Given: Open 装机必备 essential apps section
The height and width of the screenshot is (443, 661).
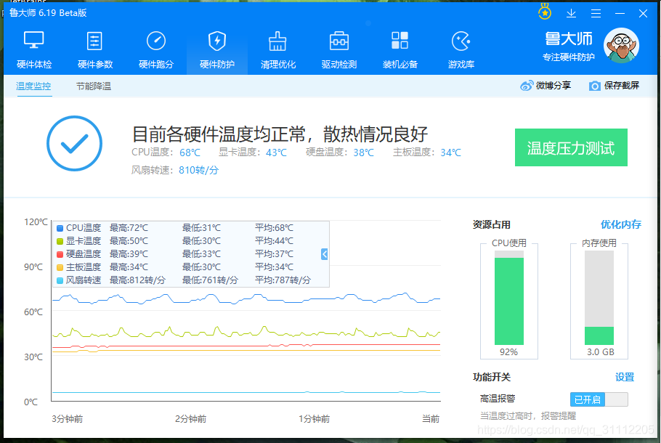Looking at the screenshot, I should pyautogui.click(x=400, y=49).
